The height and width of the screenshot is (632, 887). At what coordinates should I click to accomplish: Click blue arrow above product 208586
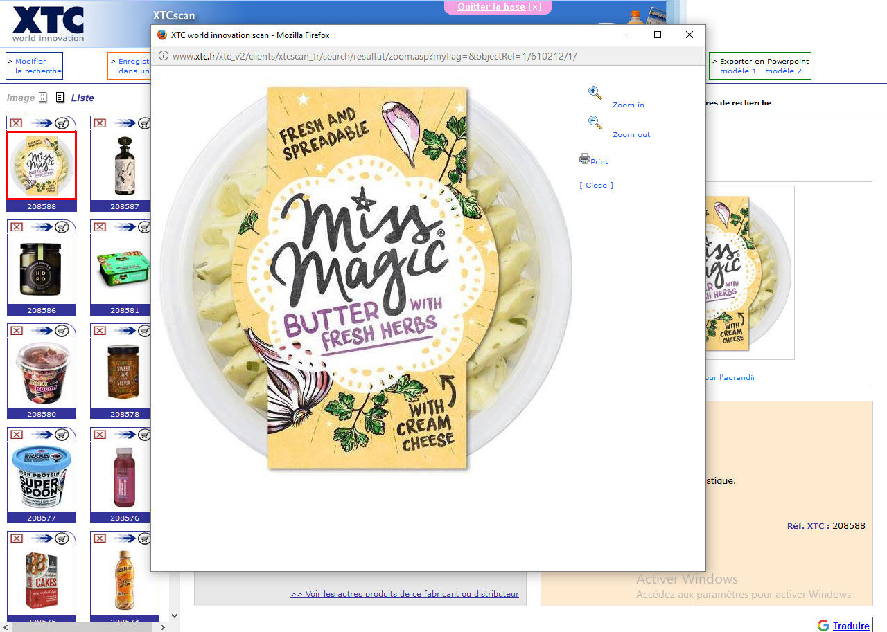click(x=42, y=226)
